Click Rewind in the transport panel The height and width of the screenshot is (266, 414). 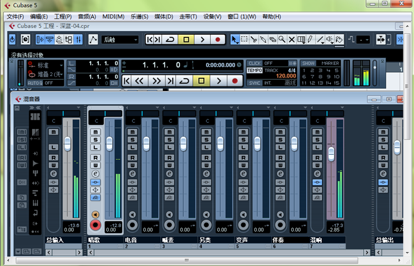coord(139,80)
